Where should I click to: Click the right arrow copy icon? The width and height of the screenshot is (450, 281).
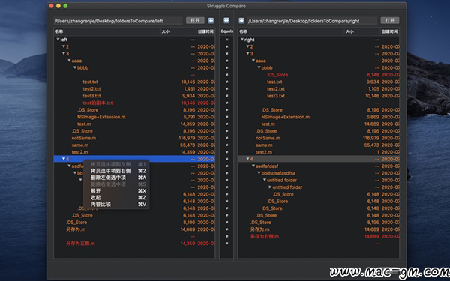[241, 21]
